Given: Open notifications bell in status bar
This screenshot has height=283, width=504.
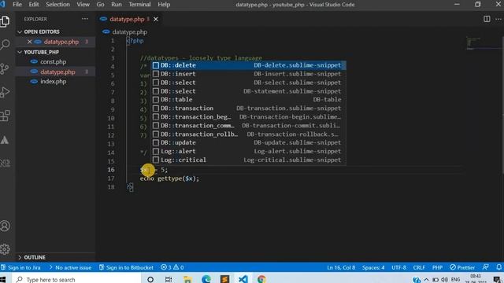Looking at the screenshot, I should point(498,267).
